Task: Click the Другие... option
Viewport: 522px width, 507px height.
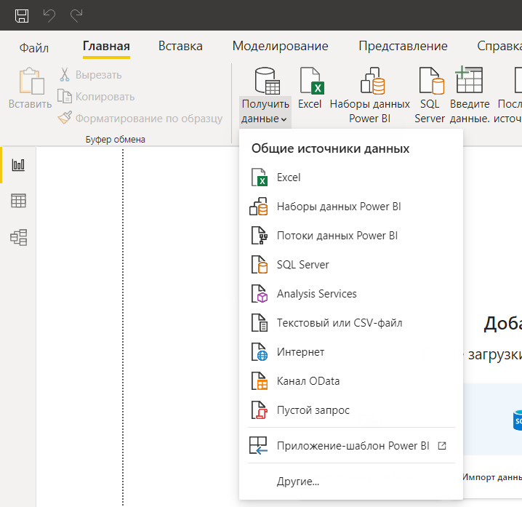Action: click(351, 482)
